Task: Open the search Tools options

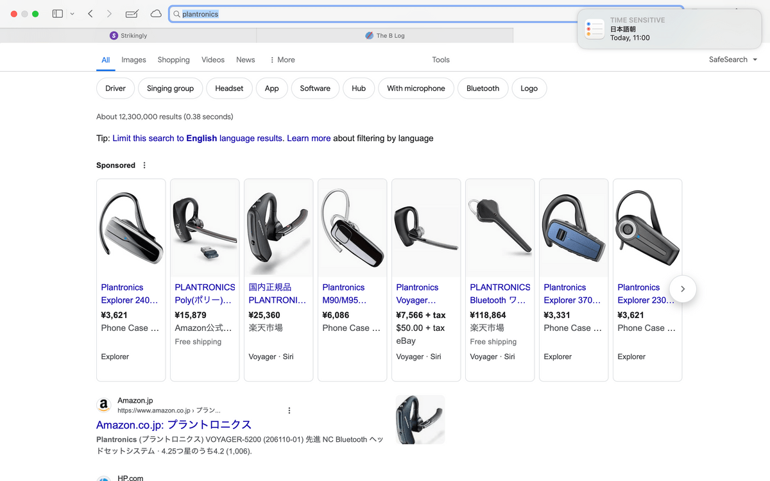Action: click(x=441, y=60)
